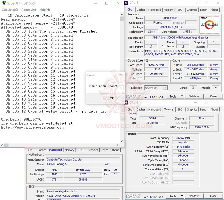Select CPU tab in the CPU-Z Mainboard window
Screen dimensions: 224x200
click(31, 150)
